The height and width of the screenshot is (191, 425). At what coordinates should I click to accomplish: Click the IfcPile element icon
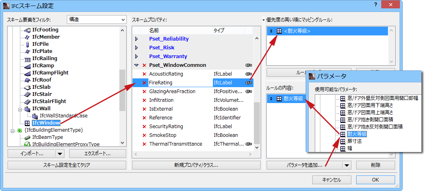27,44
